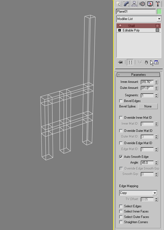
Task: Switch to the Hierarchy panel tab
Action: tap(134, 4)
